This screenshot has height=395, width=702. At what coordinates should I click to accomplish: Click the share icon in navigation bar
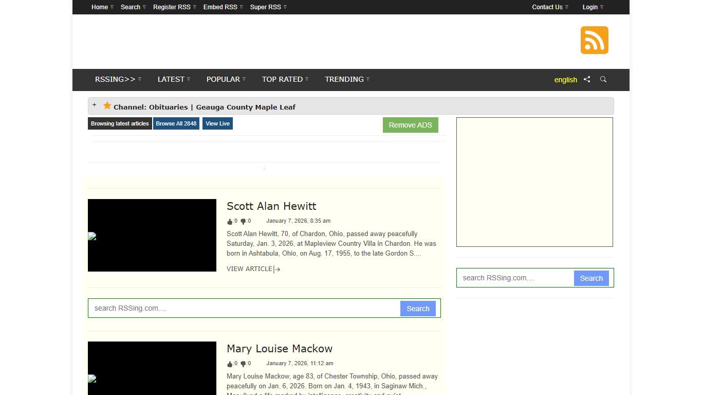click(x=587, y=79)
